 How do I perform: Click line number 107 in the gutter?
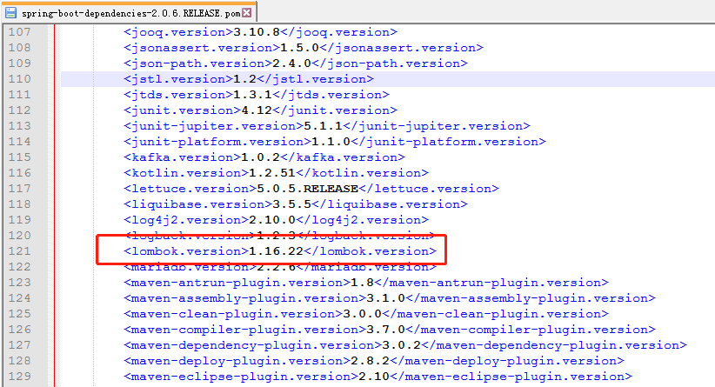20,32
